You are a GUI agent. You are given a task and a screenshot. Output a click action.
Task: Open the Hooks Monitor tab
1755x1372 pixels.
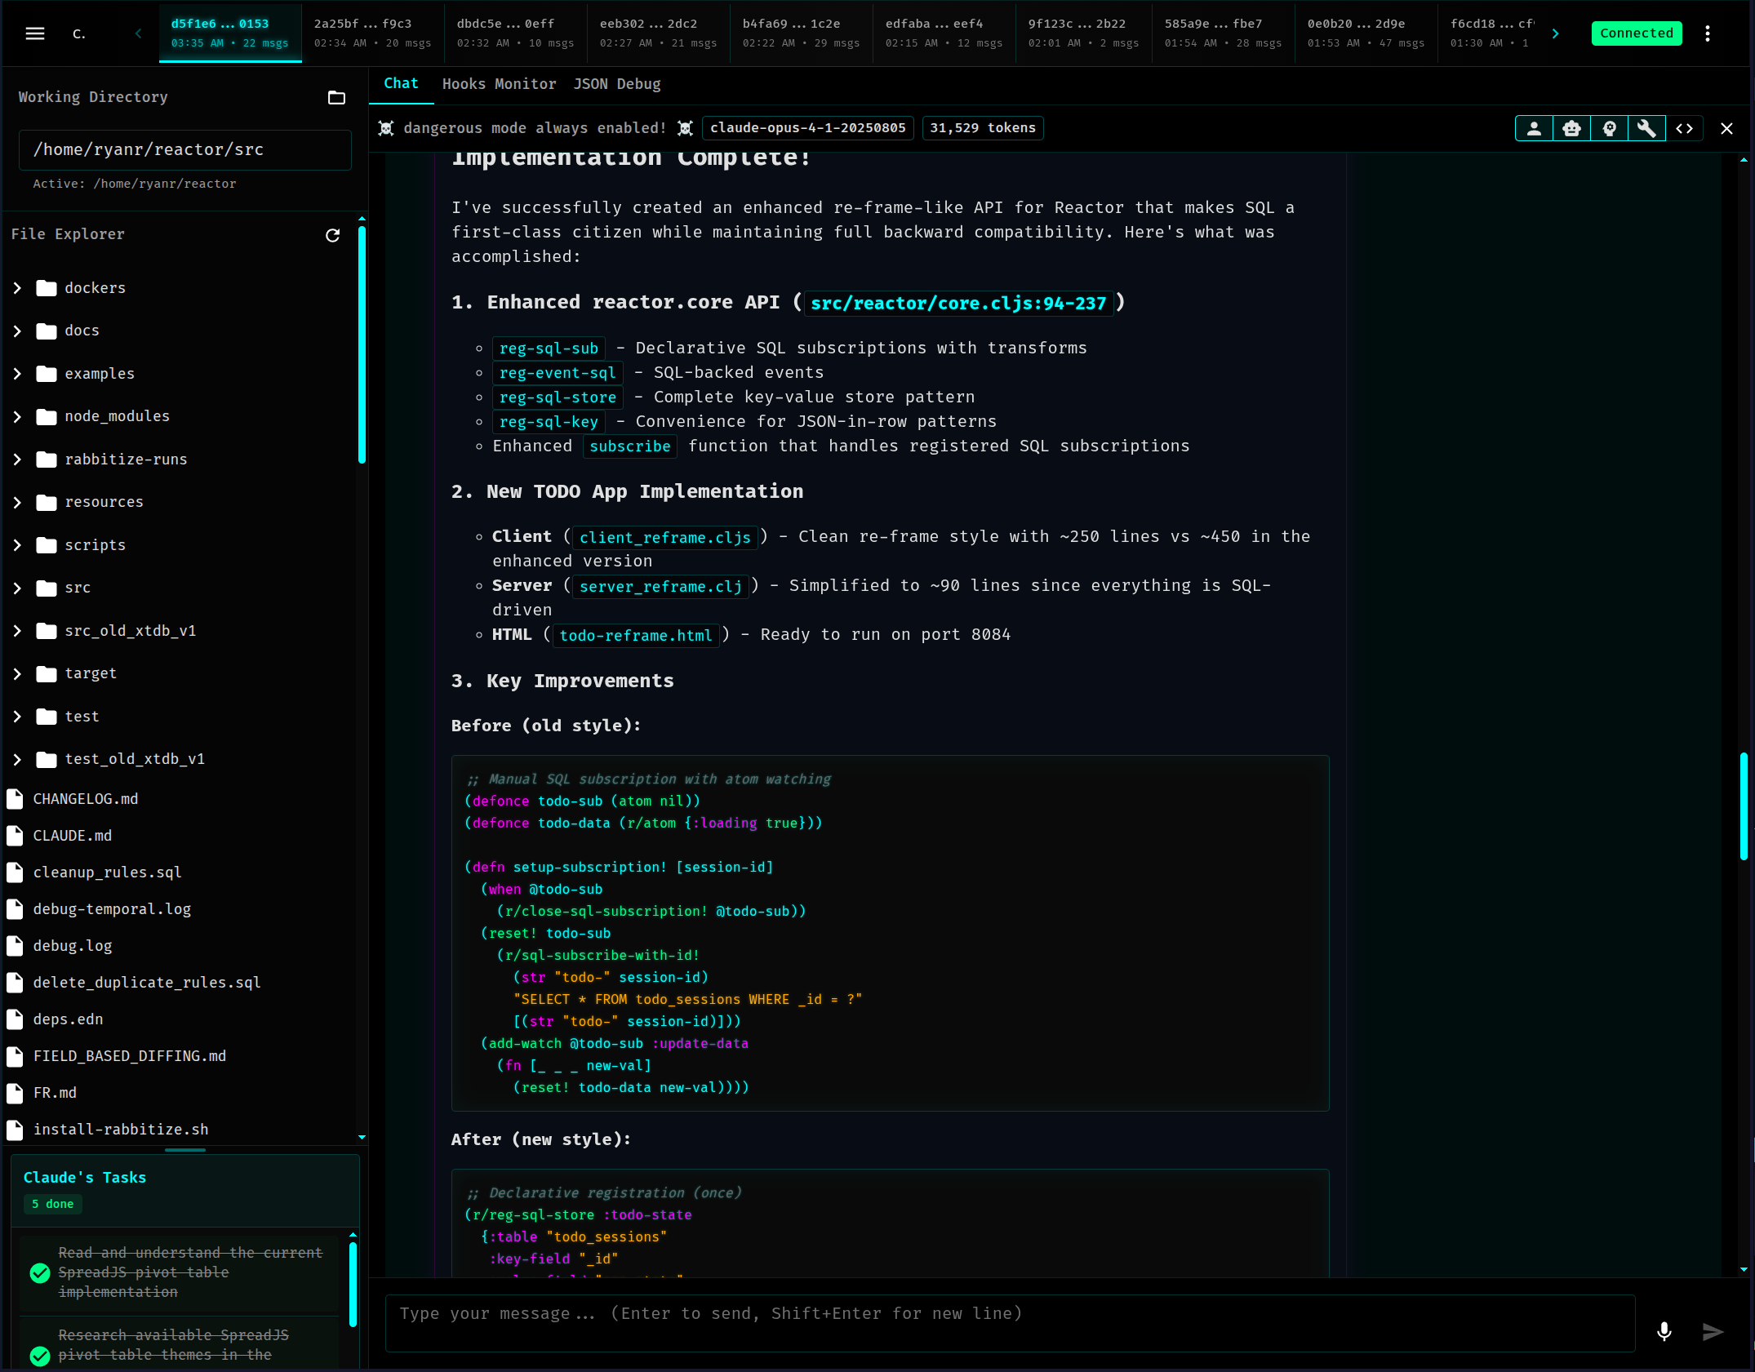point(499,84)
